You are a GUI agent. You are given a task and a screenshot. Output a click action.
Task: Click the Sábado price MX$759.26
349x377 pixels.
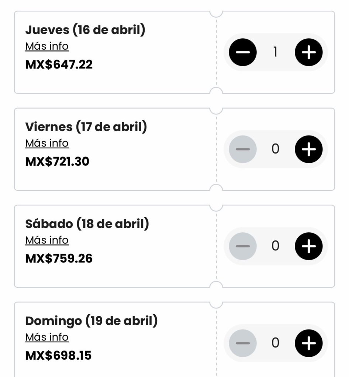(59, 258)
